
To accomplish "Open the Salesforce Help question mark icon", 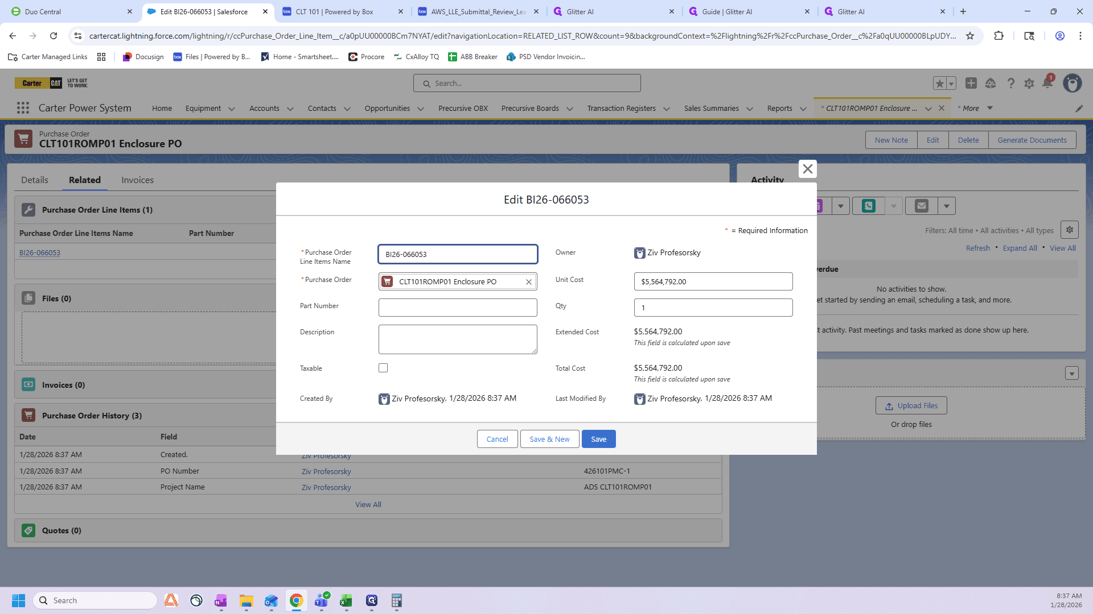I will click(1010, 84).
